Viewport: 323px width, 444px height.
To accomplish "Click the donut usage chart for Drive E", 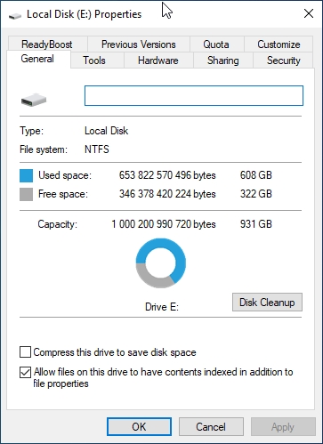I will (161, 263).
